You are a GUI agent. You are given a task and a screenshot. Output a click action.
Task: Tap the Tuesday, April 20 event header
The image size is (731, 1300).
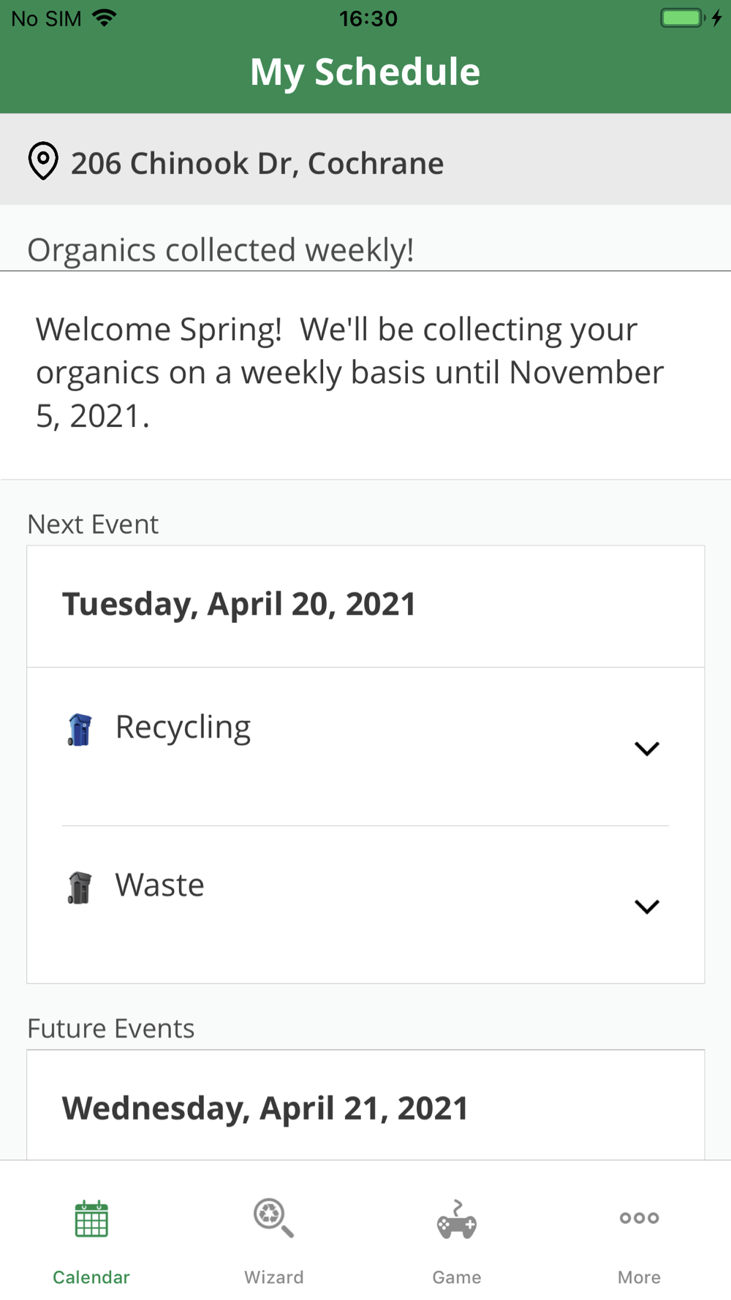[239, 605]
